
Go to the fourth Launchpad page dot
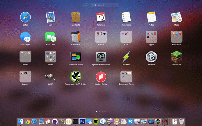tap(105, 111)
